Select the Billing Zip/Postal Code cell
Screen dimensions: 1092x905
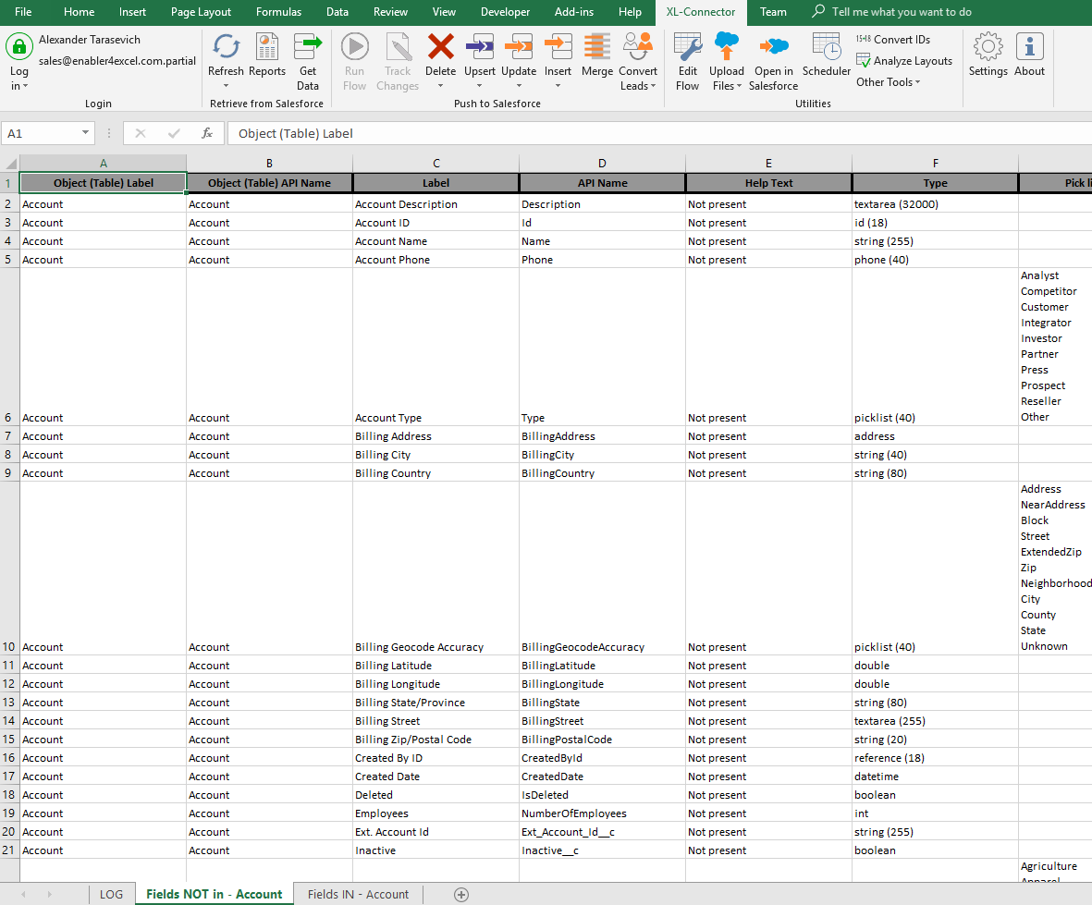click(436, 740)
